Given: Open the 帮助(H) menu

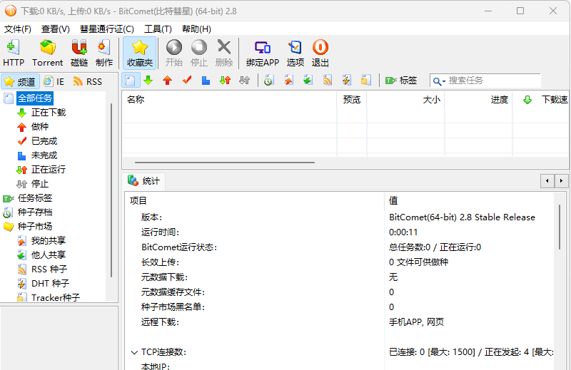Looking at the screenshot, I should (196, 29).
